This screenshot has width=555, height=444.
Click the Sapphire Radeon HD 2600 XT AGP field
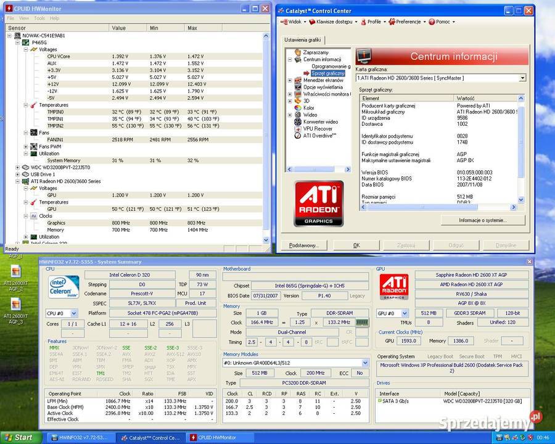tap(472, 275)
